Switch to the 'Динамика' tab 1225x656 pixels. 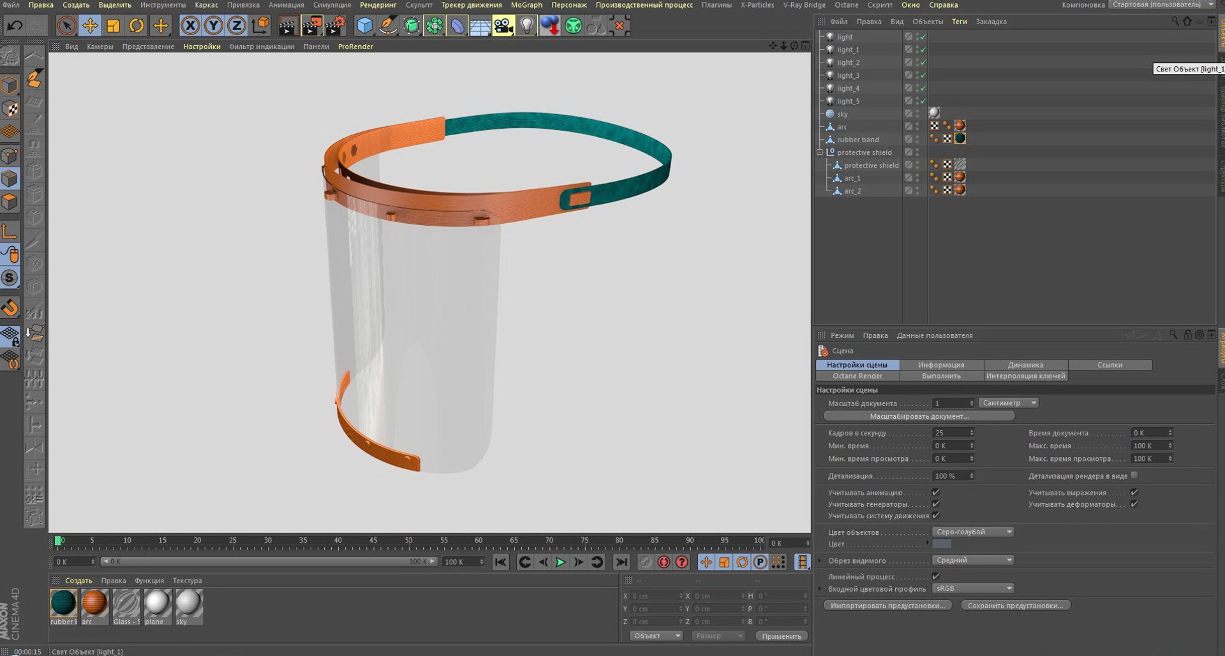[x=1025, y=365]
